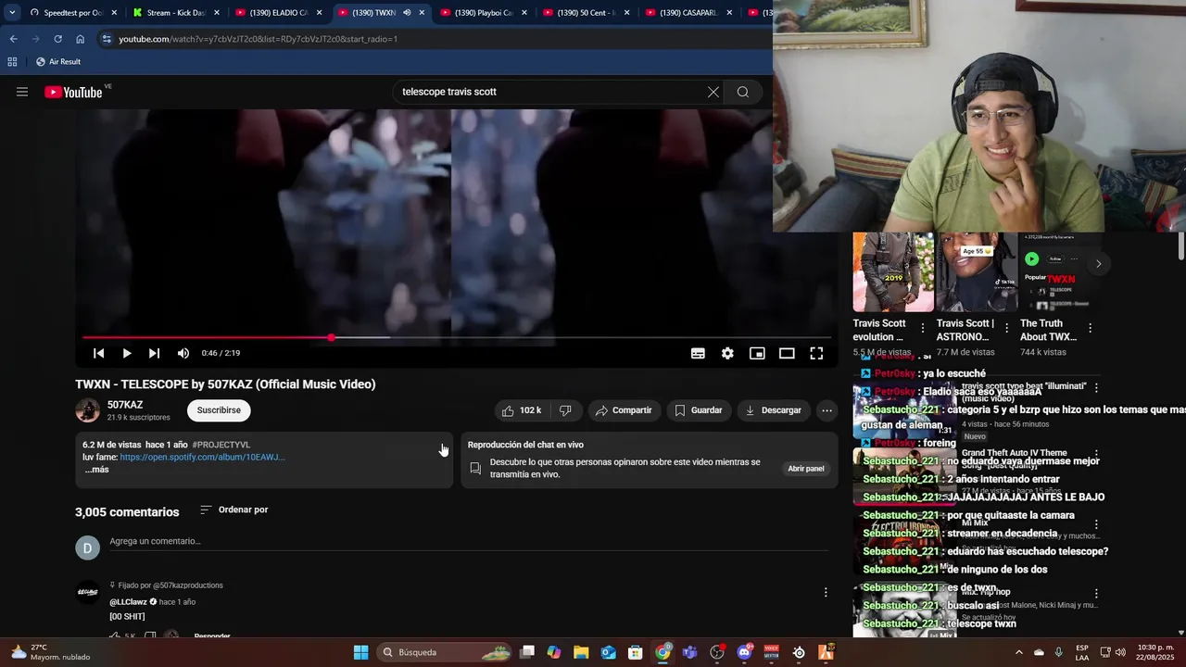View site information icon in address bar
The image size is (1186, 667).
(x=107, y=39)
